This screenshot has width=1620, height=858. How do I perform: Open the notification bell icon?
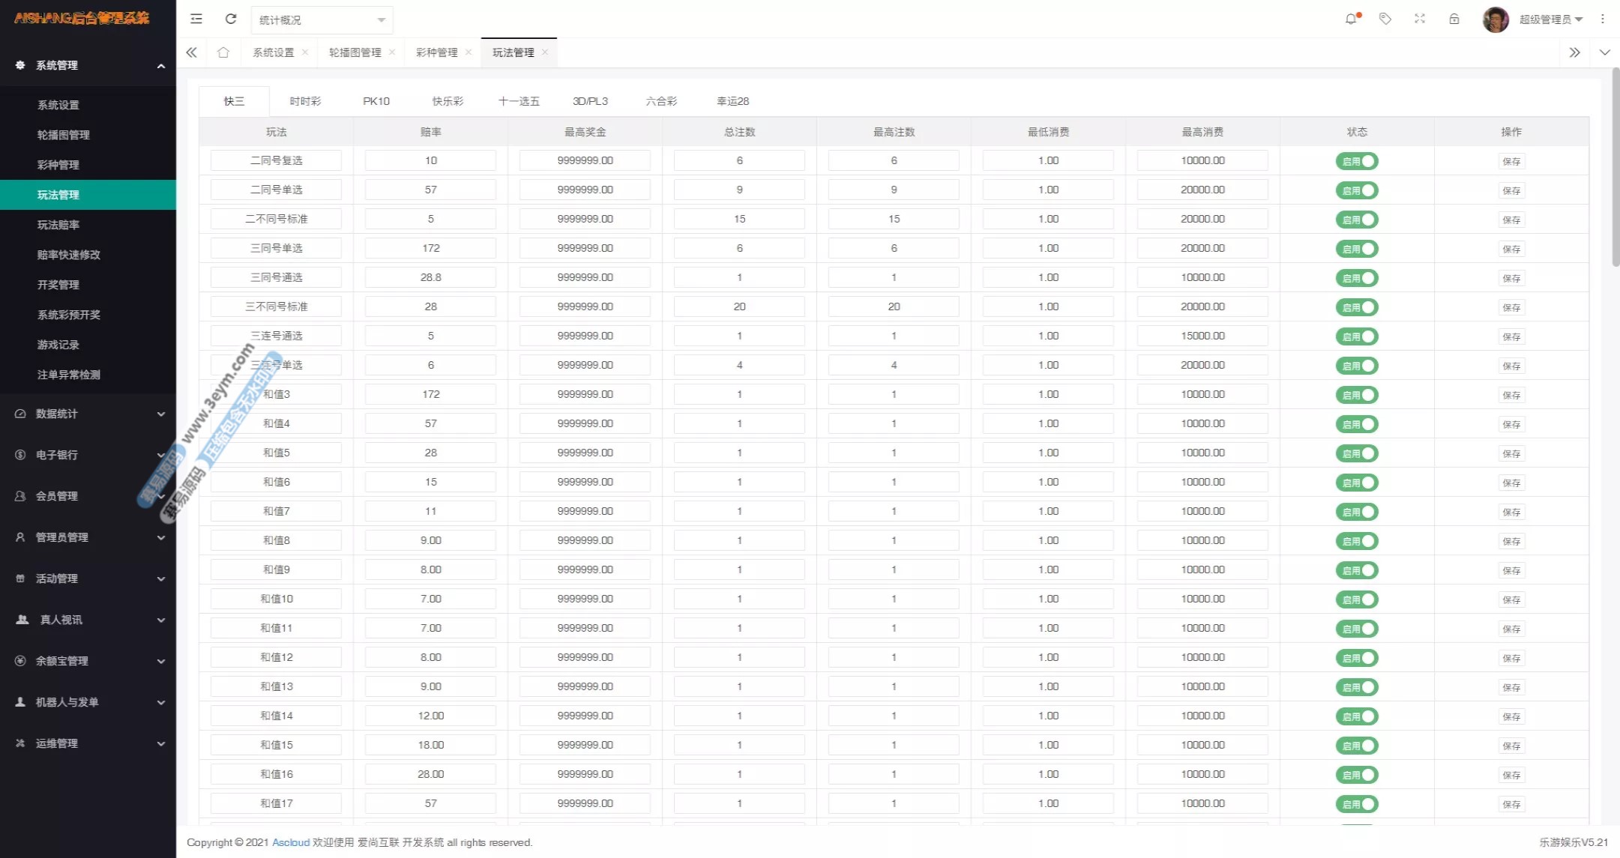click(x=1351, y=19)
